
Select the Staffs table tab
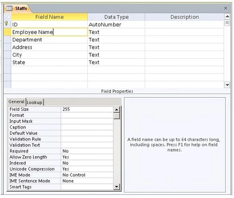coord(18,8)
